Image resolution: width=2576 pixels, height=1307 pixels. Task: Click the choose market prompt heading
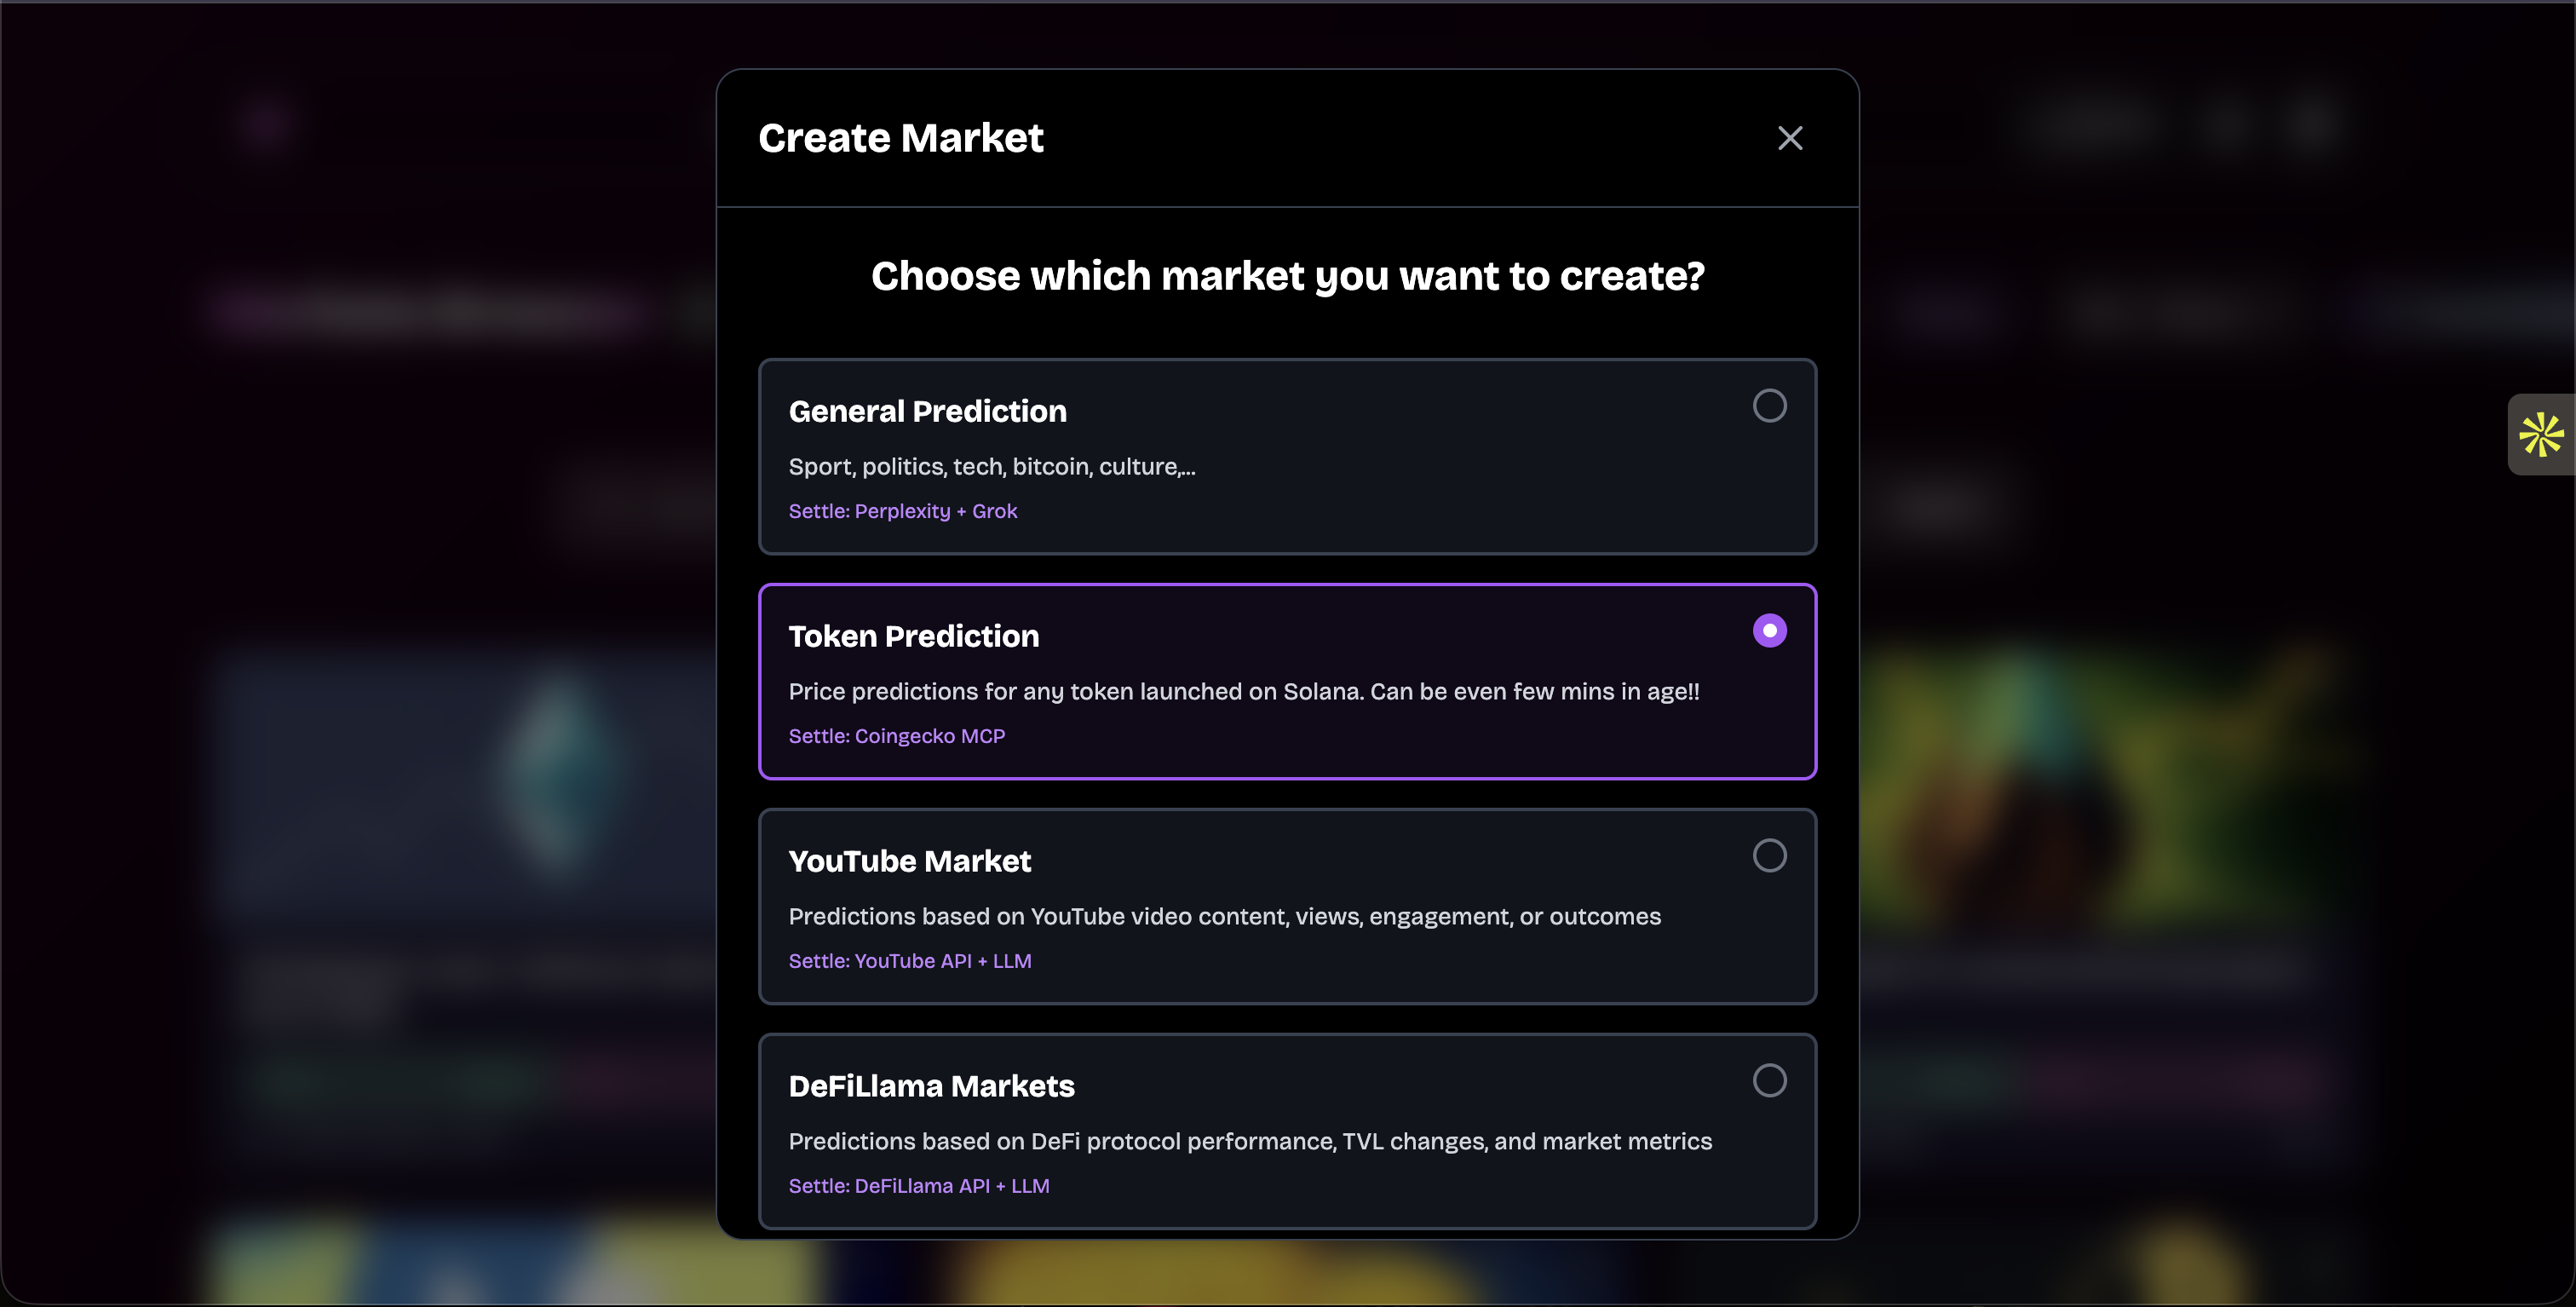(1287, 276)
